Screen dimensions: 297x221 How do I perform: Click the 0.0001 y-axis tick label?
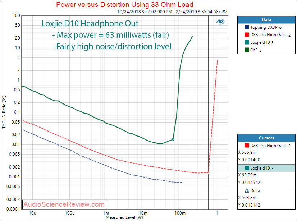pos(13,209)
